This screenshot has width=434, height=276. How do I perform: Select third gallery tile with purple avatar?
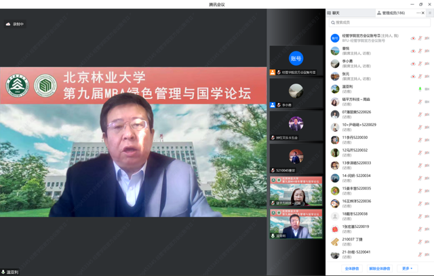pyautogui.click(x=296, y=126)
